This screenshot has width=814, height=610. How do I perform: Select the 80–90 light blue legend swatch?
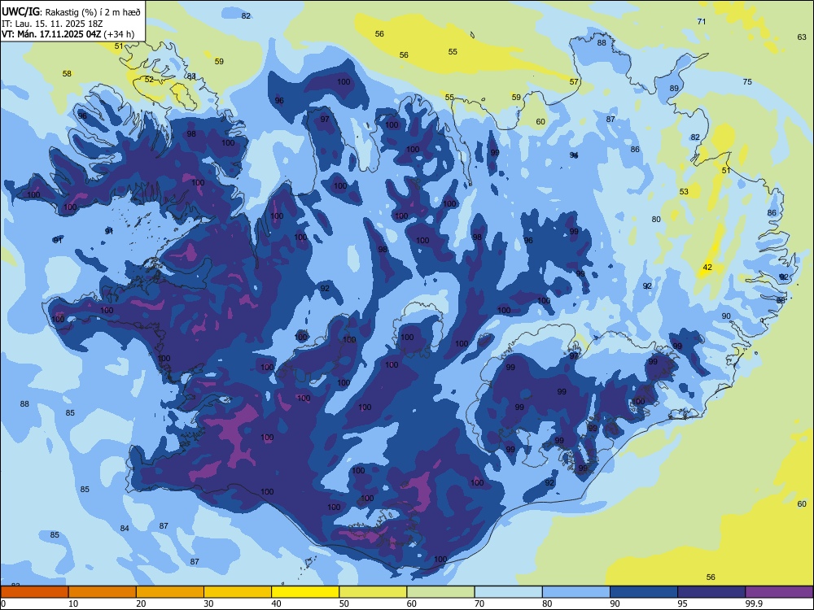pyautogui.click(x=576, y=592)
